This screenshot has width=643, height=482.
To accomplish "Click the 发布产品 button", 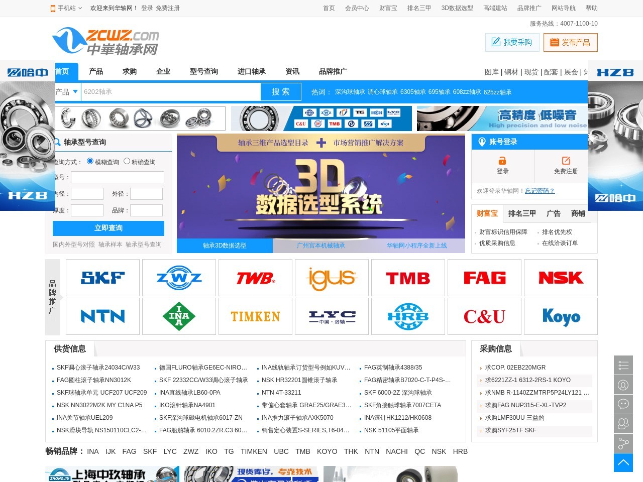I will coord(571,42).
